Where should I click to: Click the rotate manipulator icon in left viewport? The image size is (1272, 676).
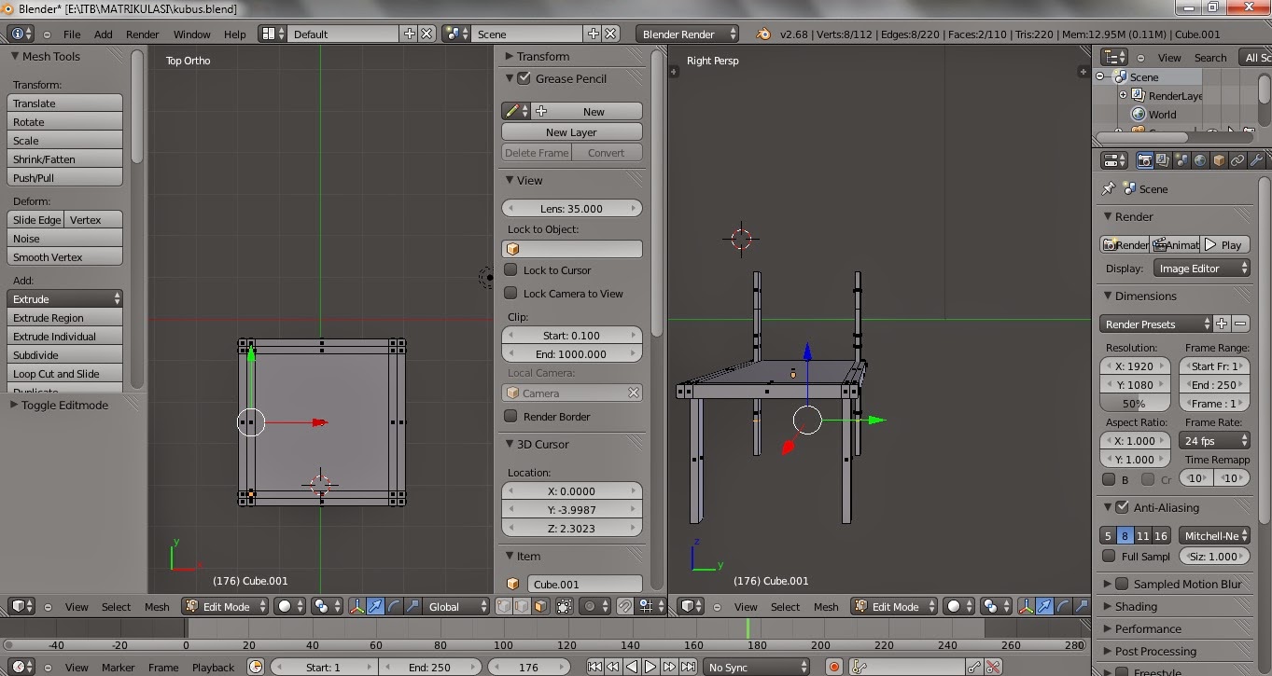click(392, 606)
